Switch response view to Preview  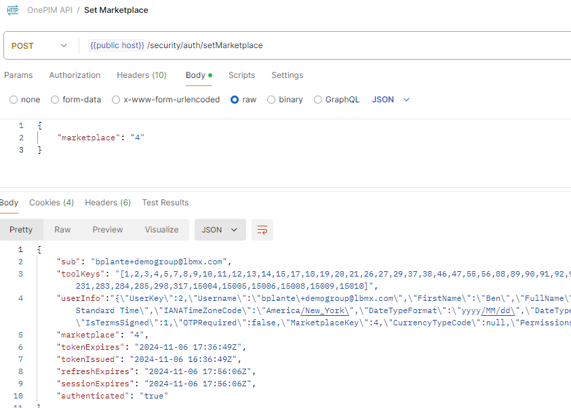108,230
